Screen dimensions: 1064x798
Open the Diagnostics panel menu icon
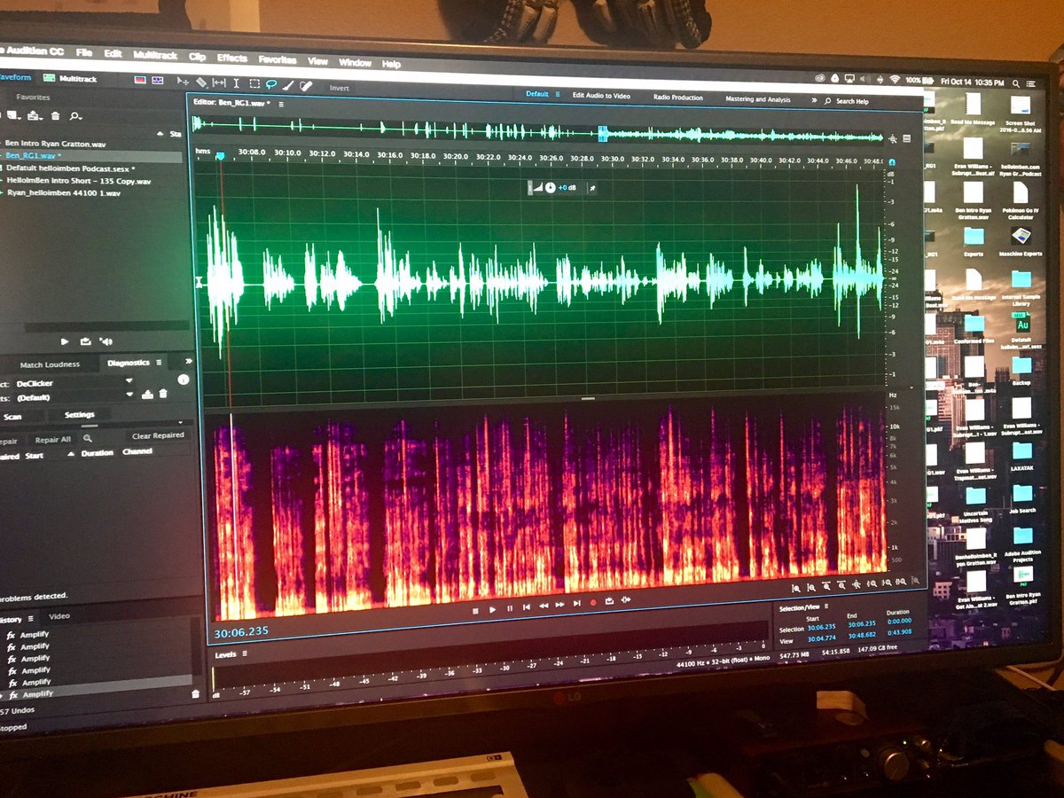point(159,362)
